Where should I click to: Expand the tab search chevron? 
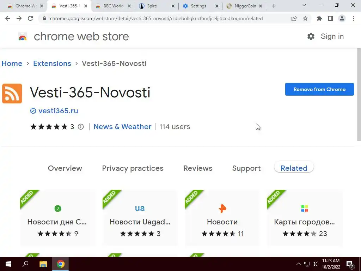304,5
